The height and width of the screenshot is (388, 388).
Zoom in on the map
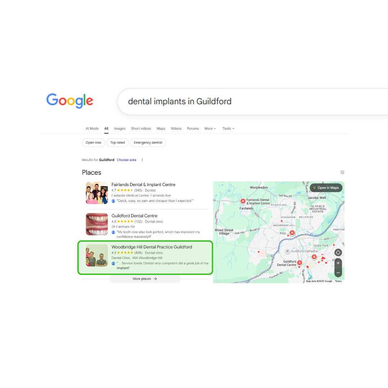(338, 263)
